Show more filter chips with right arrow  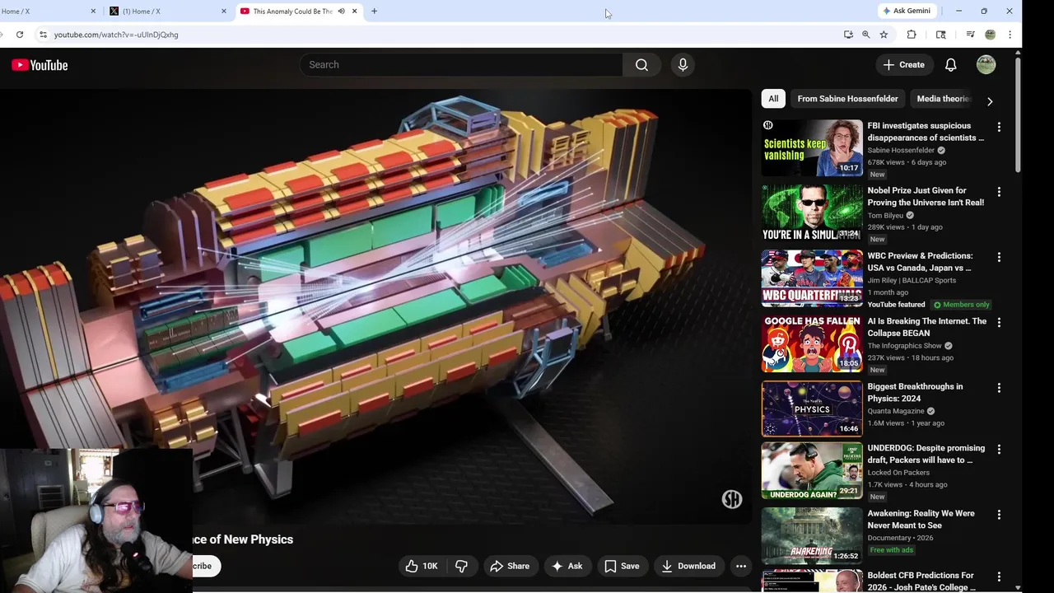[x=990, y=101]
